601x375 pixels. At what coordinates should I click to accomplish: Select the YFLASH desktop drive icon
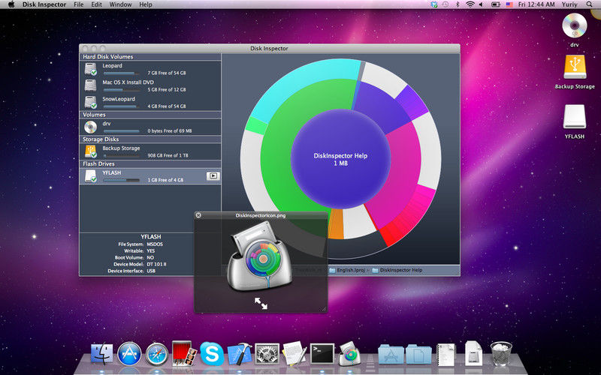coord(574,117)
